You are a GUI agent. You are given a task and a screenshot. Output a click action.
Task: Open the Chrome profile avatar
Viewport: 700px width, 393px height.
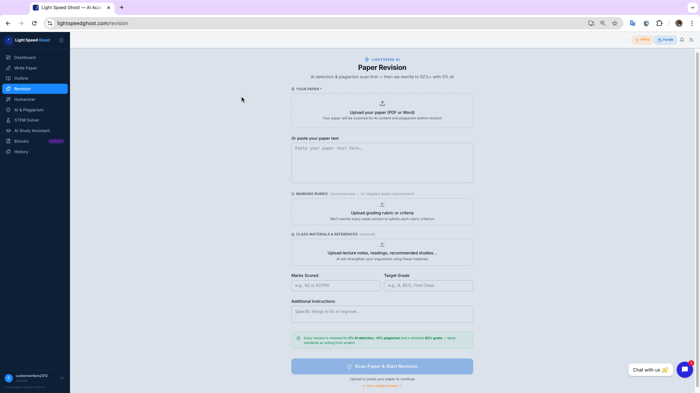coord(678,23)
